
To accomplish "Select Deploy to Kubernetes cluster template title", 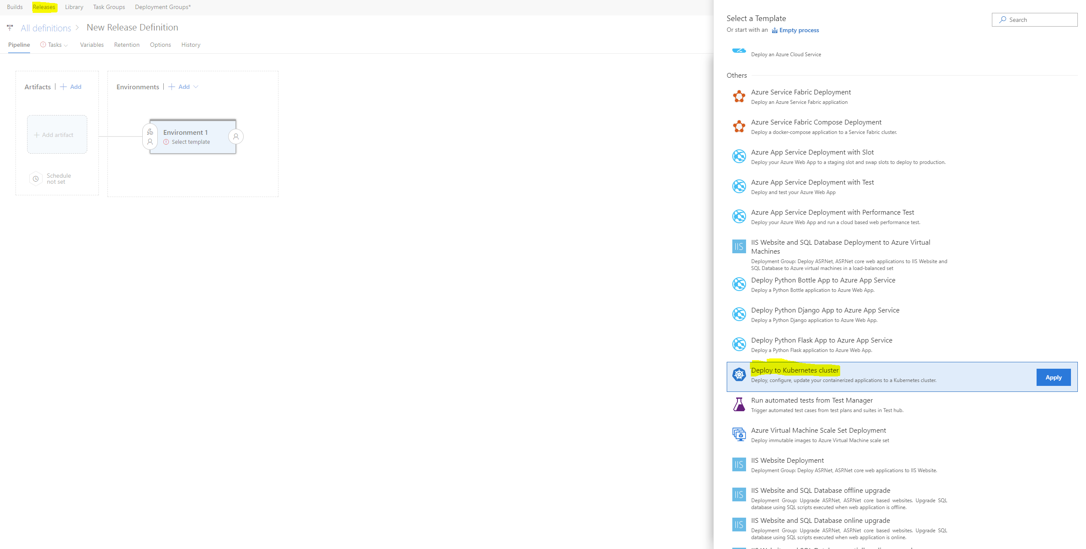I will click(795, 370).
